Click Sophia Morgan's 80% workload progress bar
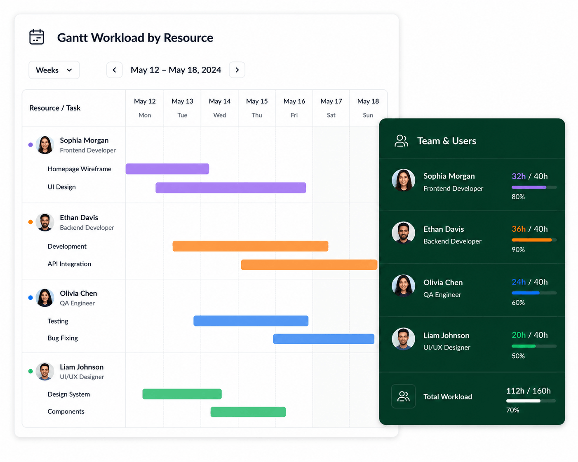The image size is (578, 462). (534, 187)
